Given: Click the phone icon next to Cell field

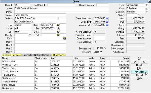Looking at the screenshot, I should [x=58, y=35].
